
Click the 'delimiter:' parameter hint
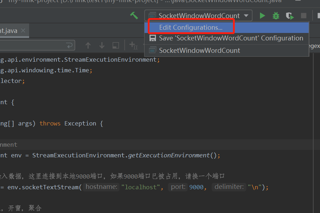[x=229, y=187]
